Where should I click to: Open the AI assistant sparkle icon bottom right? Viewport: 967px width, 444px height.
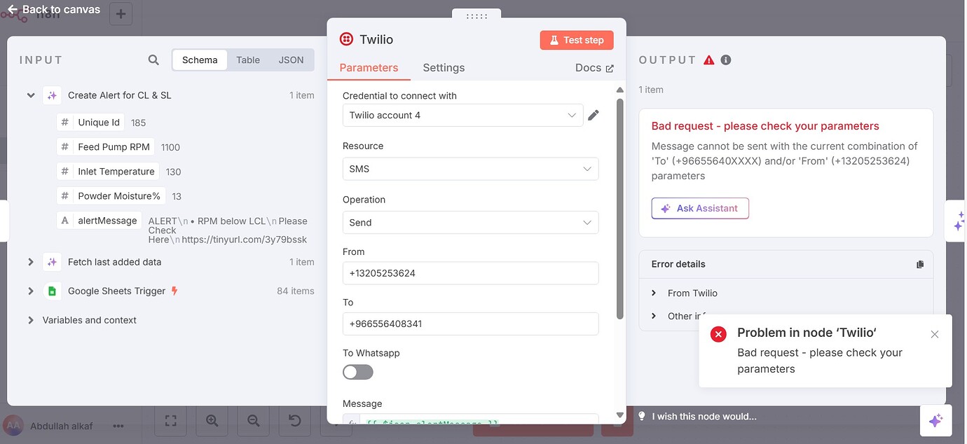(x=936, y=420)
